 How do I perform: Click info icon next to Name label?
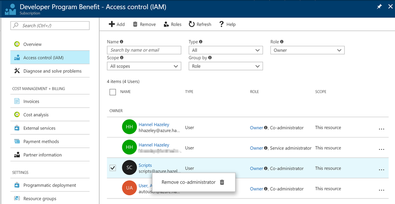(121, 42)
